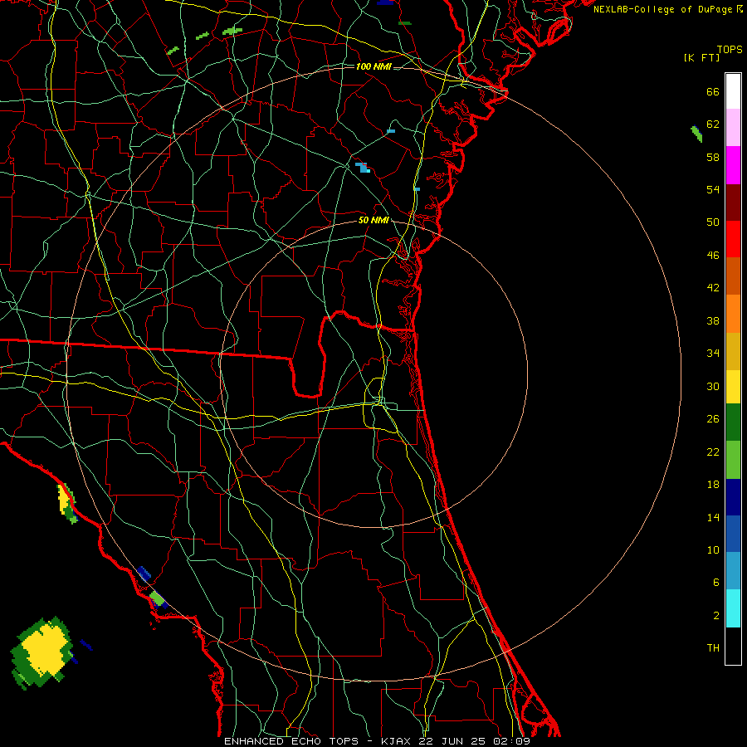This screenshot has width=747, height=747.
Task: Click the "30" legend value
Action: click(x=713, y=386)
